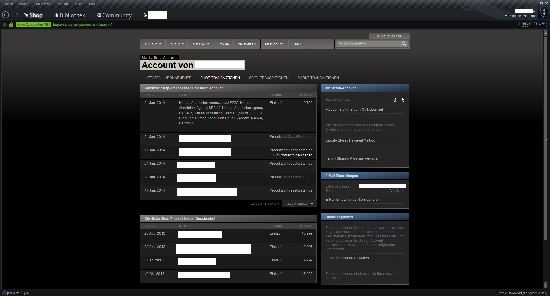Switch to the Shop section

[34, 15]
